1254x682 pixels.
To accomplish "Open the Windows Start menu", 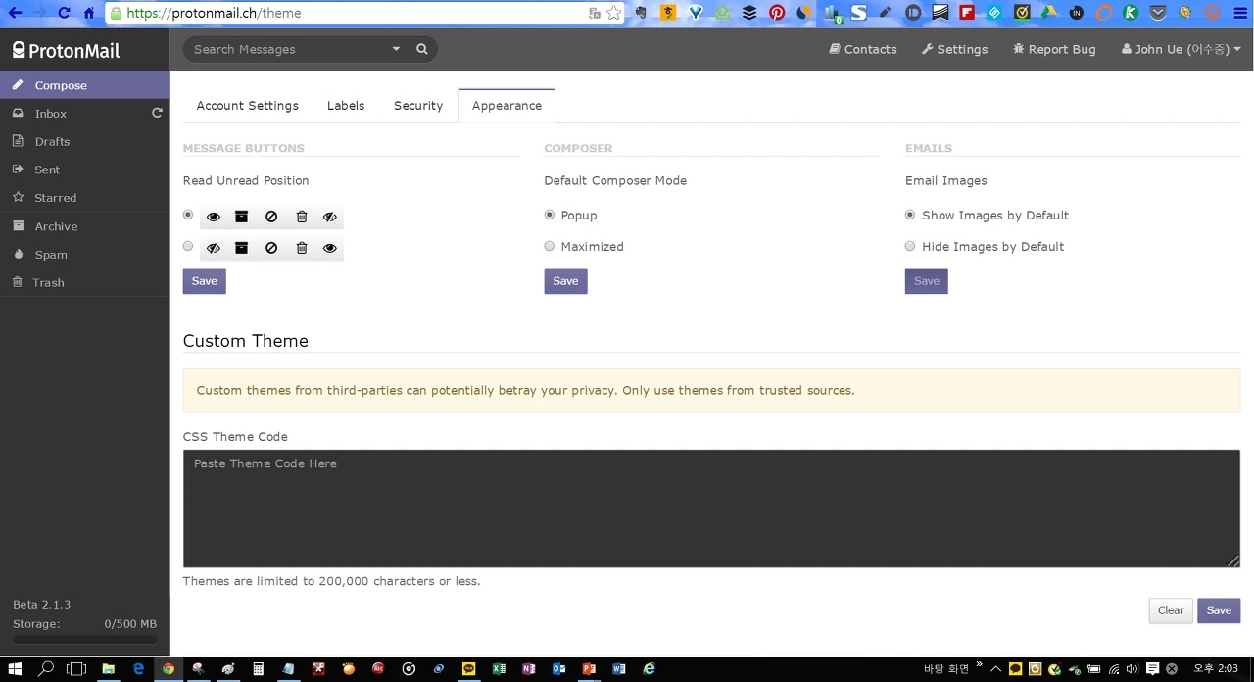I will (x=15, y=669).
